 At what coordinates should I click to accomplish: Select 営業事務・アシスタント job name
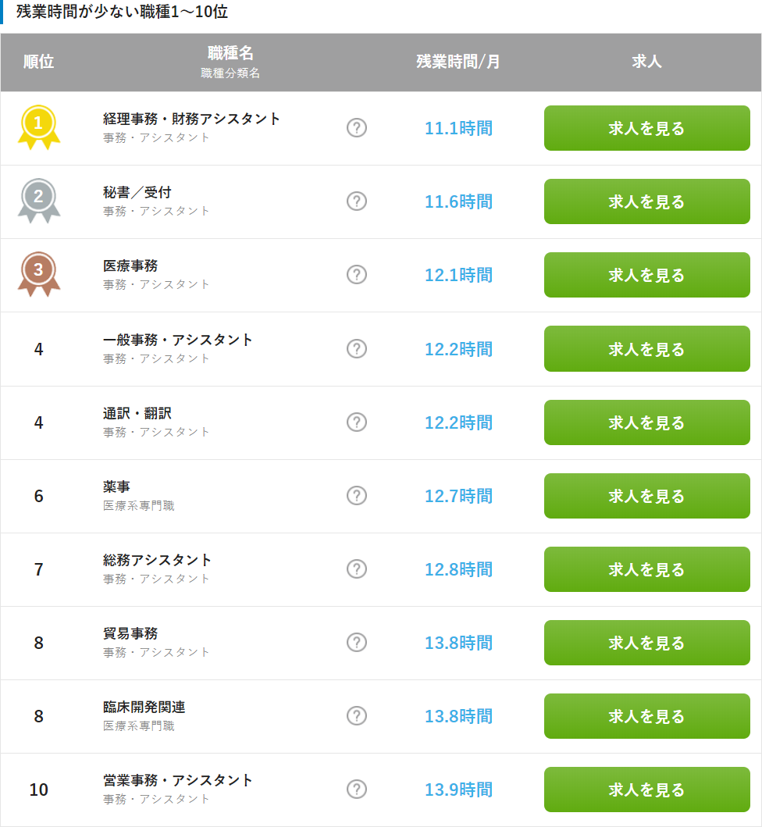[178, 780]
